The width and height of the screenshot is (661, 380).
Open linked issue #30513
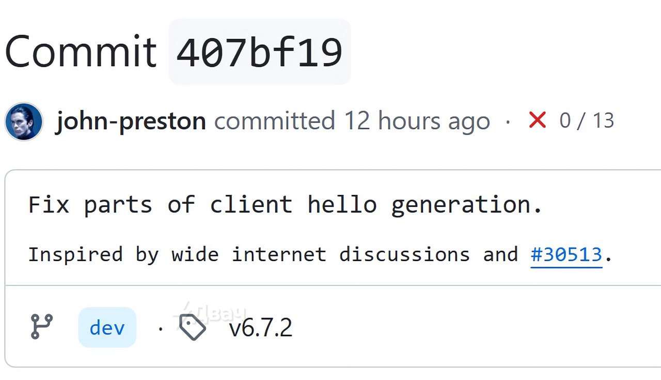[x=566, y=255]
